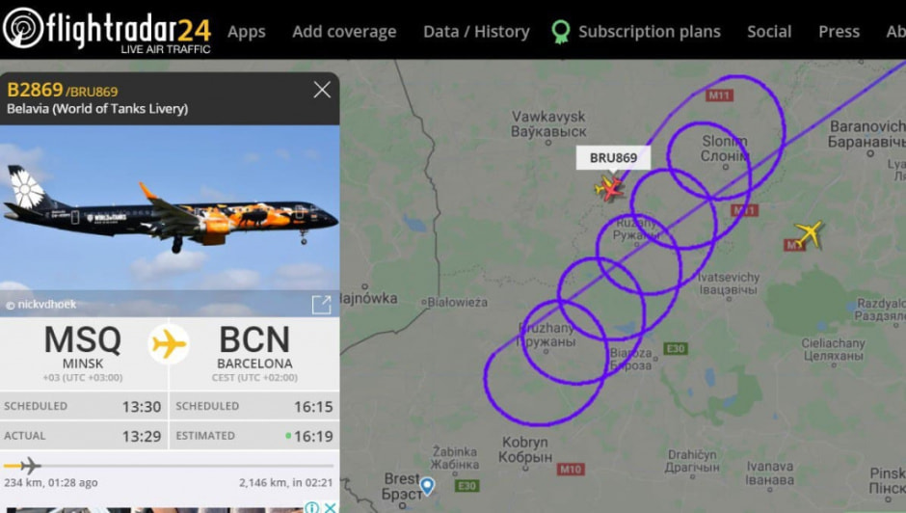This screenshot has height=513, width=906.
Task: Select the red BRU869 aircraft on map
Action: 609,188
